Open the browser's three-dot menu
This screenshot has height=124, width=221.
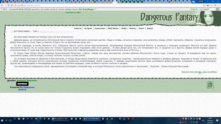(219, 6)
